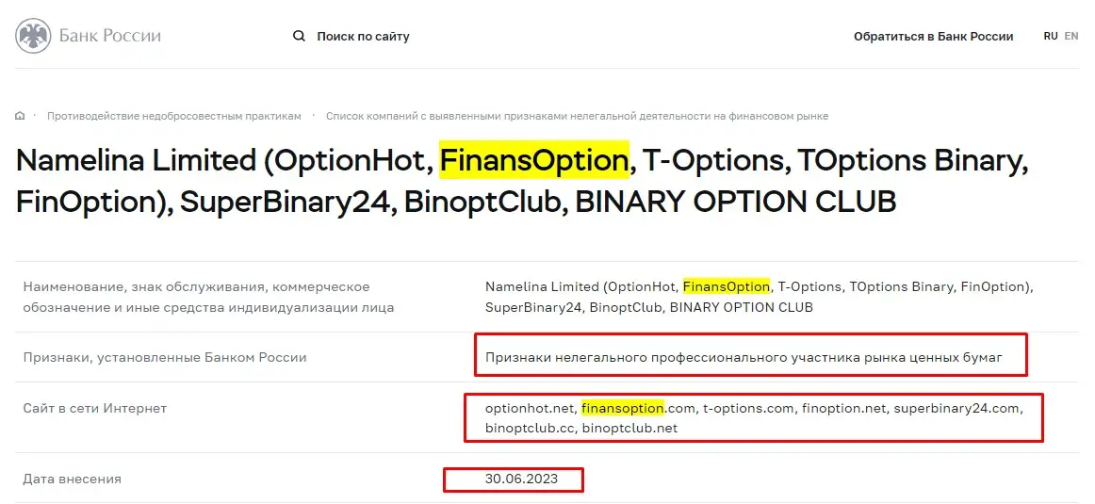1095x504 pixels.
Task: Click the Bank of Russia eagle emblem
Action: (x=32, y=37)
